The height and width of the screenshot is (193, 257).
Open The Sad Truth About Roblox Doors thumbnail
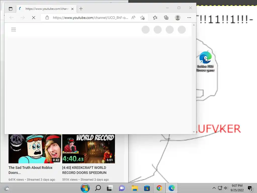click(35, 149)
